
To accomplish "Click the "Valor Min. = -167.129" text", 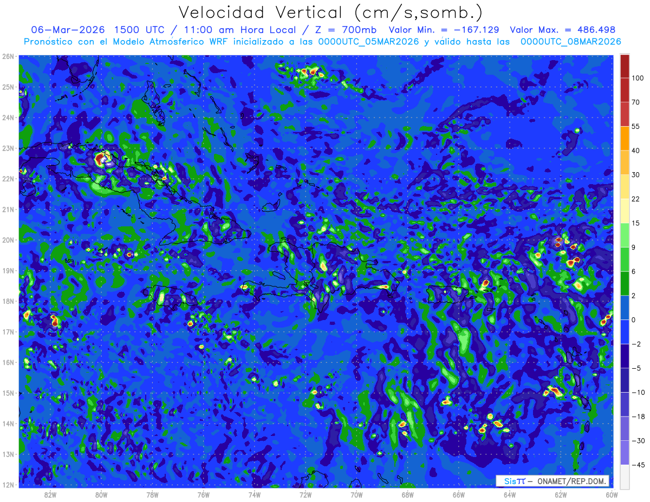I will click(444, 30).
